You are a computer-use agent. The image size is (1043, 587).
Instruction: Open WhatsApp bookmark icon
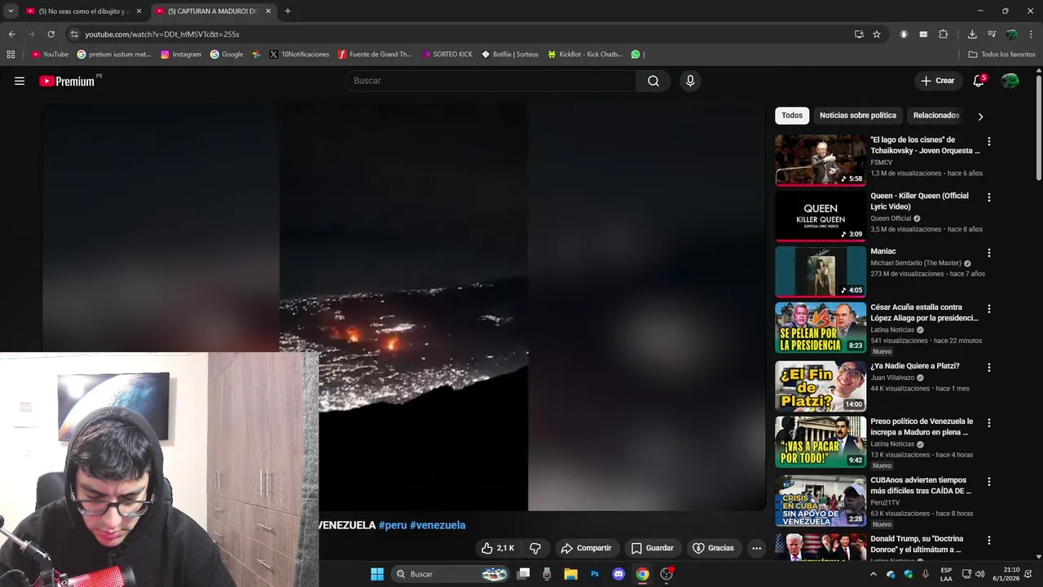tap(636, 55)
